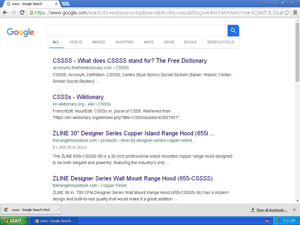Click therangehoodstore.com › products breadcrumb
The image size is (300, 225).
coord(124,140)
